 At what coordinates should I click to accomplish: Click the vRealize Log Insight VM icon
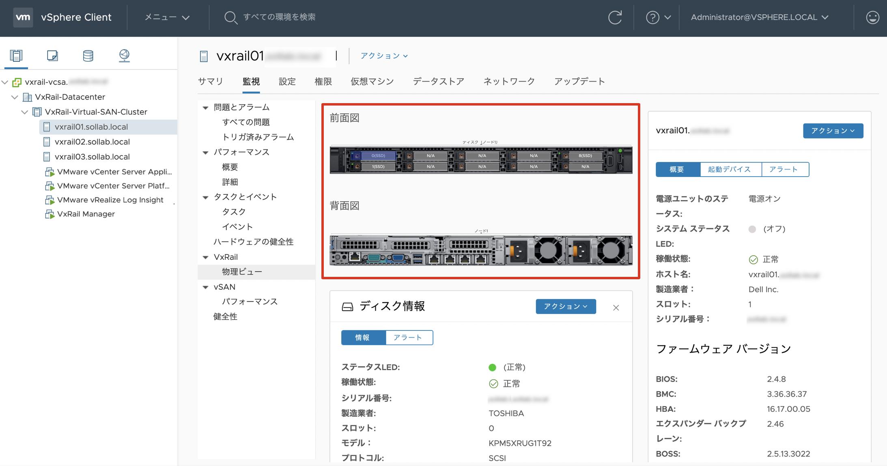click(50, 200)
